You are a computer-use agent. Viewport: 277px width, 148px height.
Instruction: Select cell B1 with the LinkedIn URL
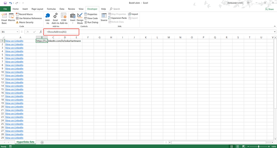(42, 41)
